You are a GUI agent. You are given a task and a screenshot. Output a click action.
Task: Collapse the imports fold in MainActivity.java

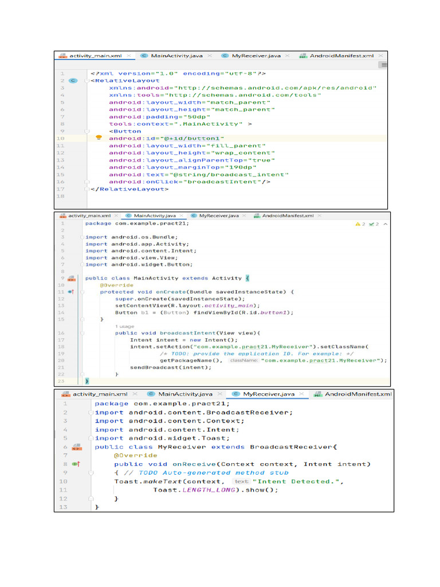coord(81,237)
